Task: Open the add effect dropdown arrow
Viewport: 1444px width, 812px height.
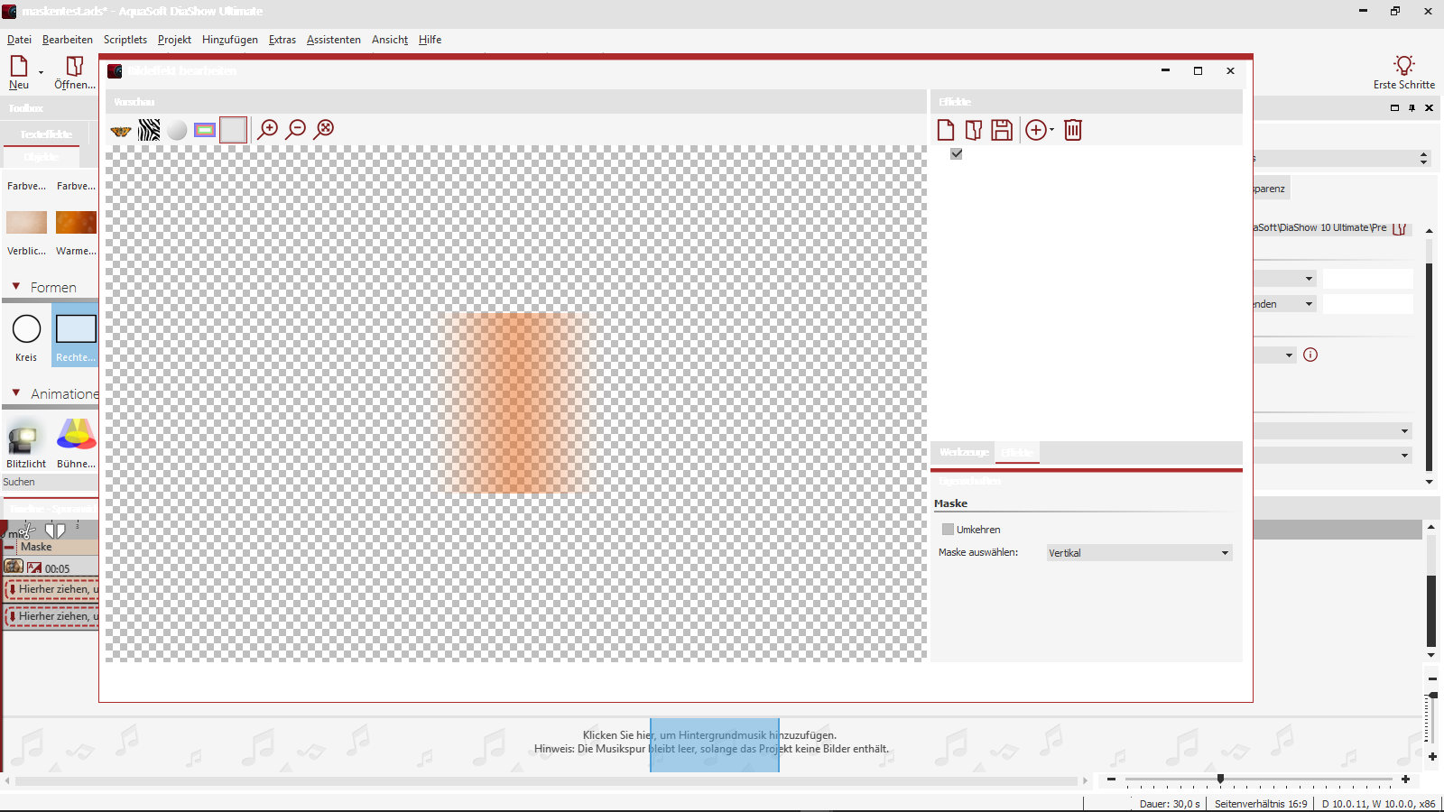Action: (1052, 130)
